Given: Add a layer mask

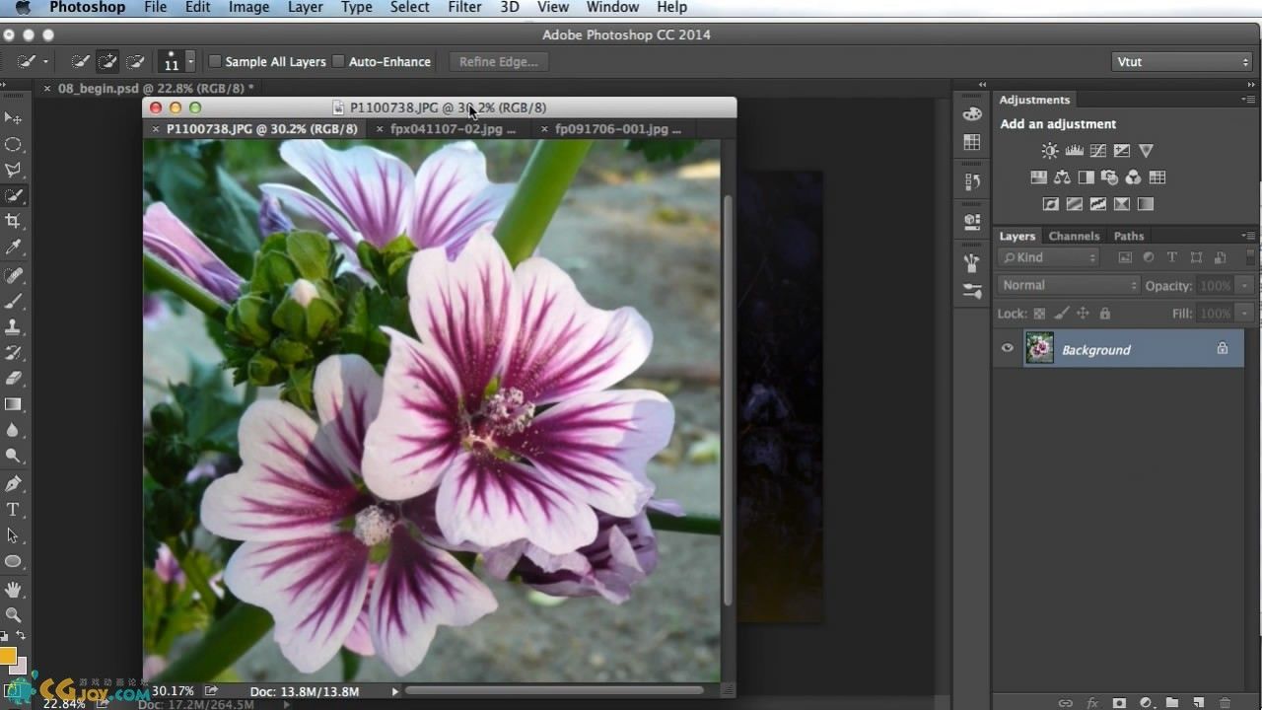Looking at the screenshot, I should 1119,703.
